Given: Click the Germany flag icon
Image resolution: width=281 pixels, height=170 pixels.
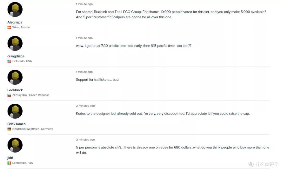Looking at the screenshot, I should [x=9, y=129].
